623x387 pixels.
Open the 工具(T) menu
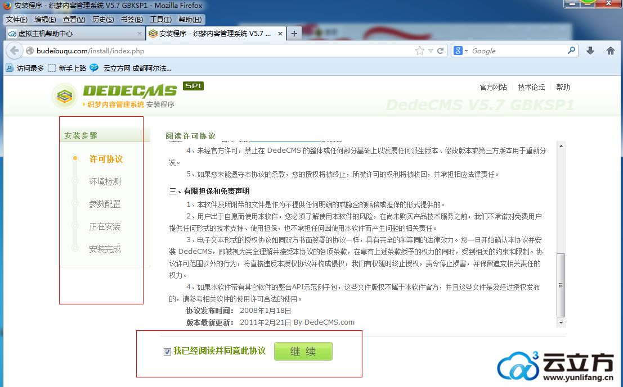[x=160, y=20]
